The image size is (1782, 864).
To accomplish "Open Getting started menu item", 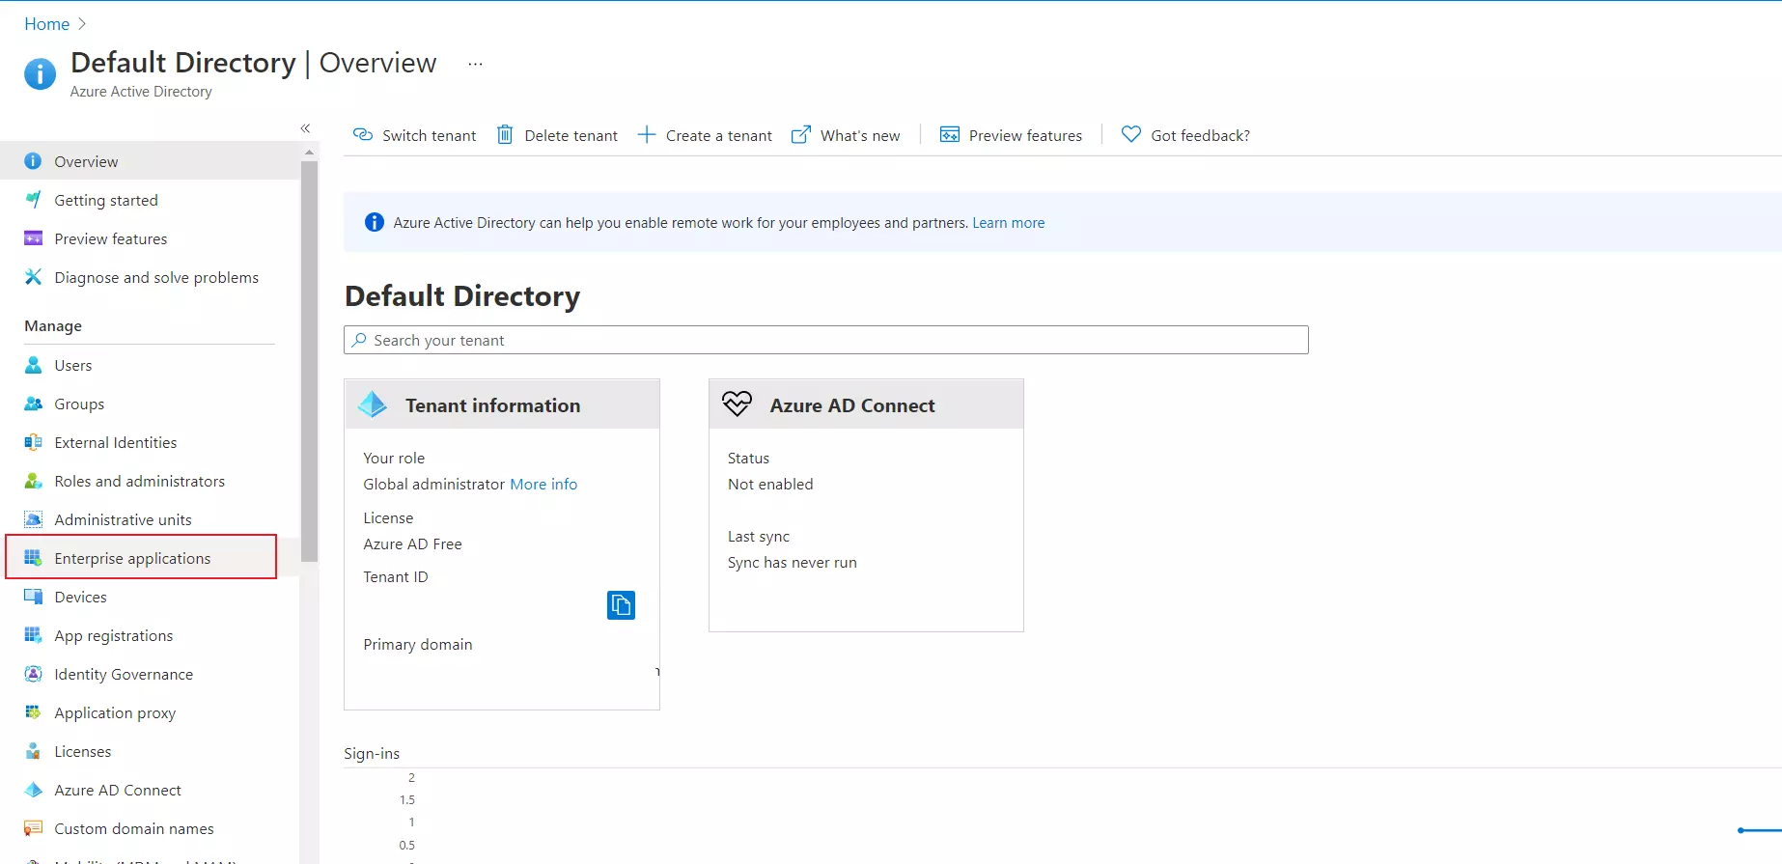I will click(x=150, y=200).
